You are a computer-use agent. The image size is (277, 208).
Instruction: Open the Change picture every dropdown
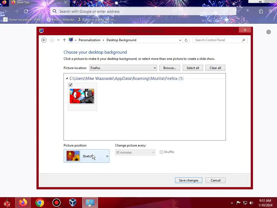point(135,152)
